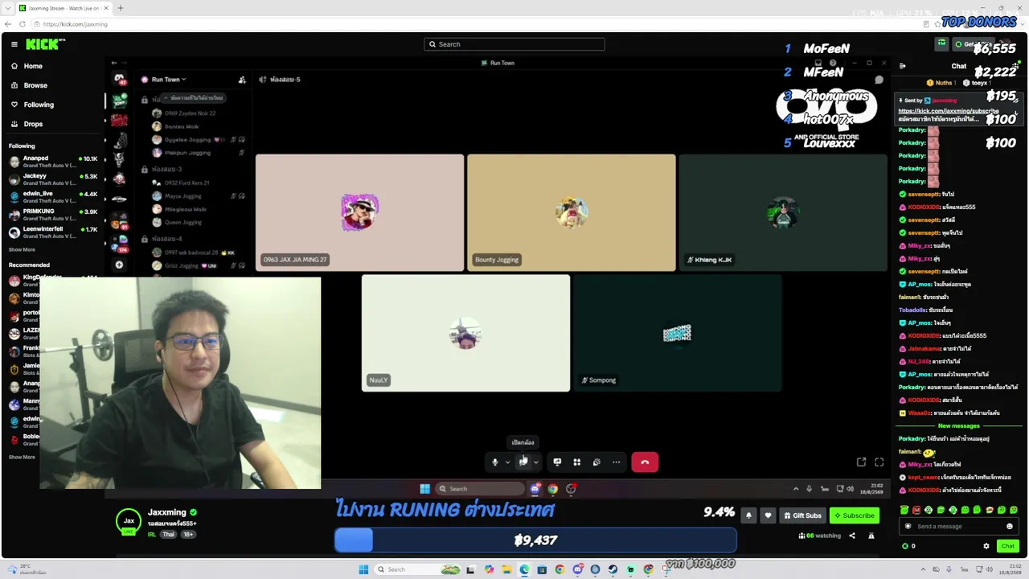This screenshot has width=1029, height=579.
Task: Toggle the microphone mute in call
Action: (x=495, y=462)
